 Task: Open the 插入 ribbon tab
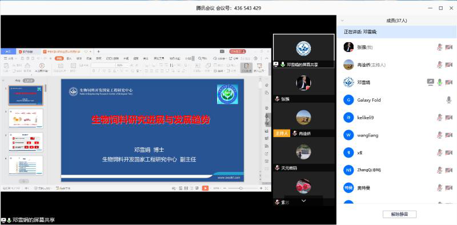pos(69,58)
